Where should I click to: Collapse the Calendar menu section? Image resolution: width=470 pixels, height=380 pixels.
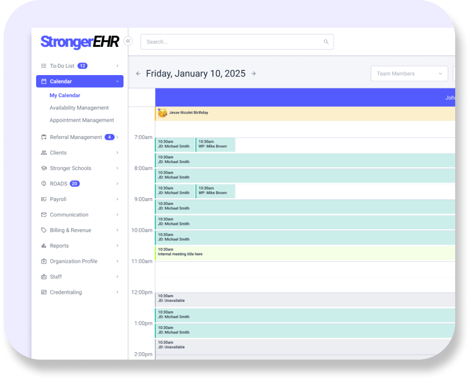point(117,82)
